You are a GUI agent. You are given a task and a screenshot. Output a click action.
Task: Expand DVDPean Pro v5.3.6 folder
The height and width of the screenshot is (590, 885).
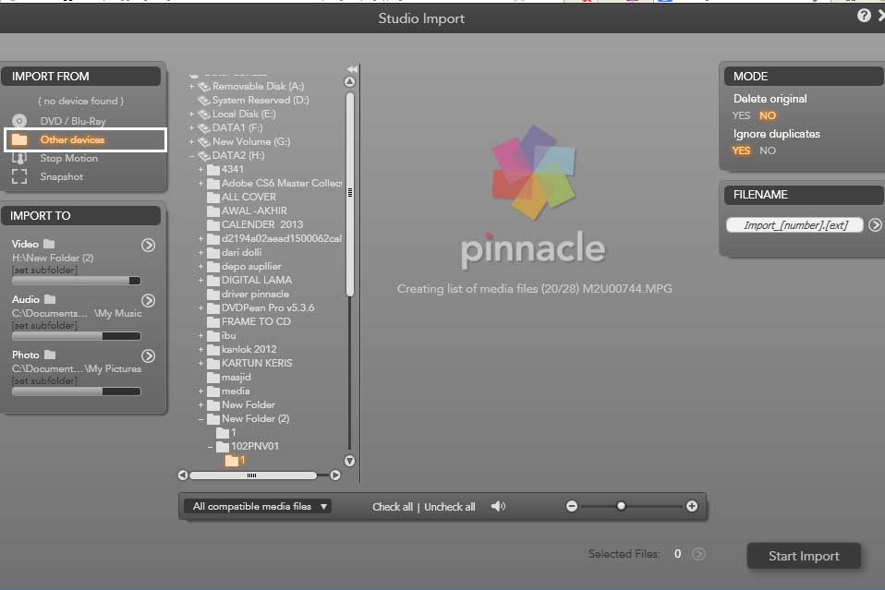200,308
